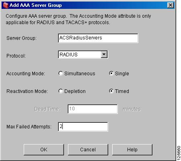Choose Depletion reactivation mode
181x161 pixels.
(x=61, y=91)
